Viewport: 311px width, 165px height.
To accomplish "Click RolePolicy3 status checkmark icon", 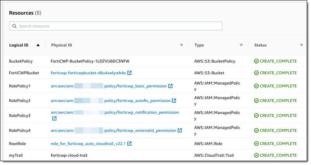I will coord(256,115).
